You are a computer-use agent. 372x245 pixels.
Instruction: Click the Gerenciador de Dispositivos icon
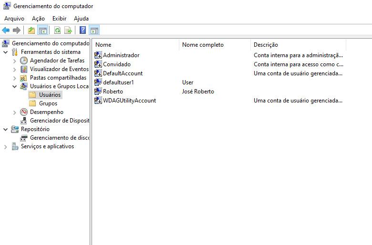click(x=23, y=121)
